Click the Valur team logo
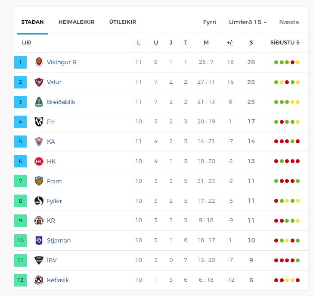This screenshot has height=296, width=313. click(x=39, y=82)
